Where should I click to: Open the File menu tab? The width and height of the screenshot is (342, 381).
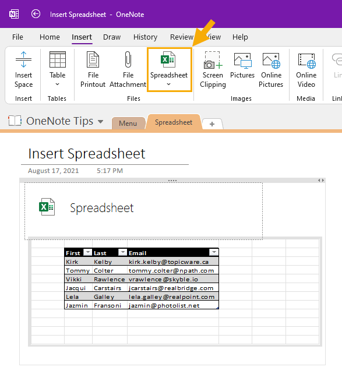(x=17, y=37)
